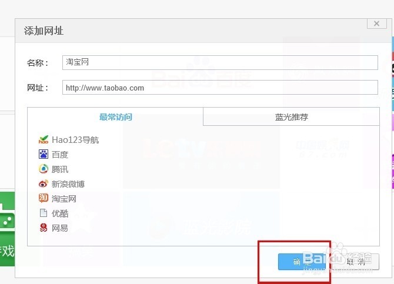Click the Baidu paw icon
The image size is (394, 284).
[x=43, y=154]
